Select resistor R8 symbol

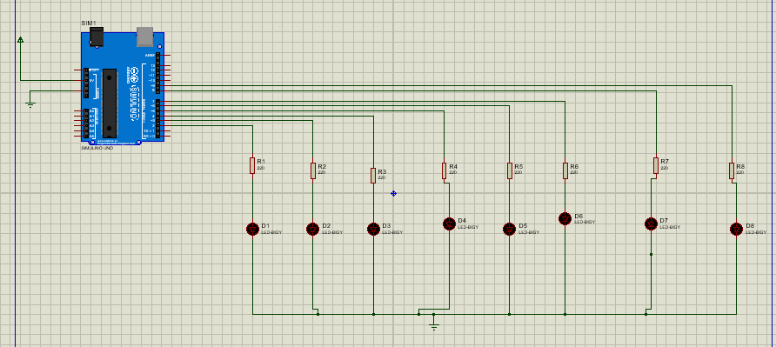(x=731, y=170)
